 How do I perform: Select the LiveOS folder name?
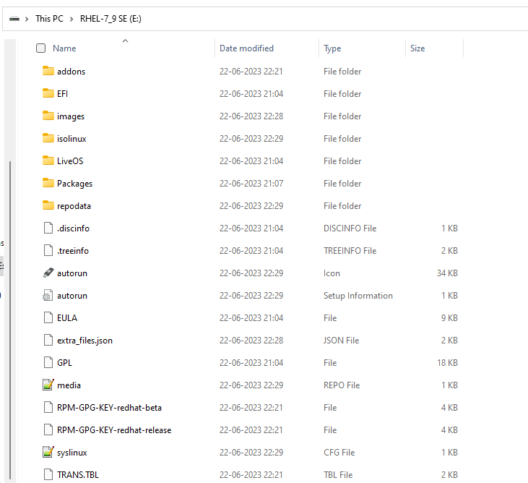(x=70, y=161)
